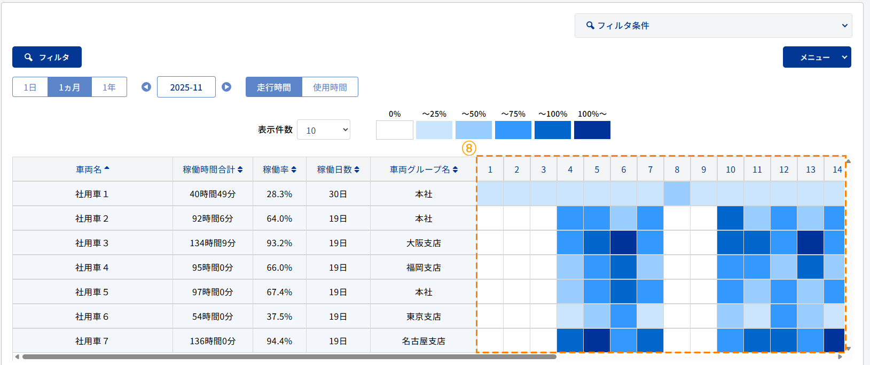Click the orange circled number 8 marker
The height and width of the screenshot is (365, 870).
(469, 148)
